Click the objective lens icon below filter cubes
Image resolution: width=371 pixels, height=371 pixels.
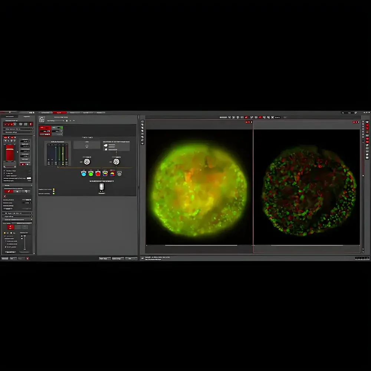102,187
